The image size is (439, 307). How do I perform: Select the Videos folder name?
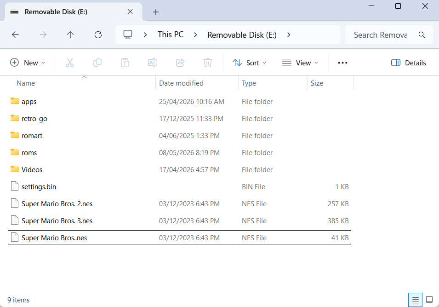pos(32,170)
